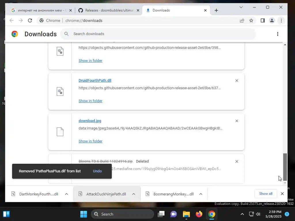Open the download.jpg file link
The image size is (295, 221).
pyautogui.click(x=90, y=121)
